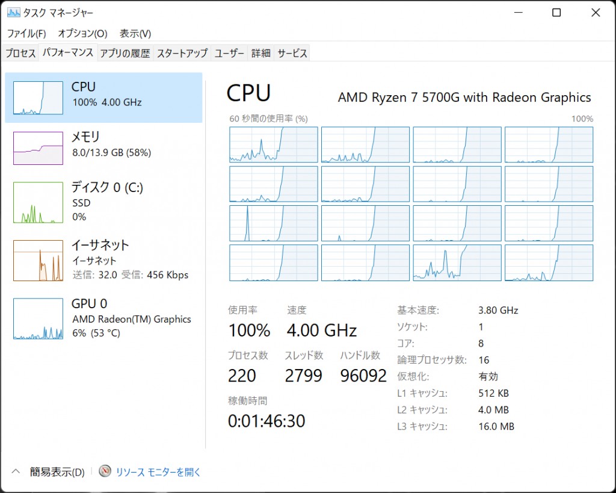This screenshot has width=616, height=493.
Task: Switch to the スタートアップ tab
Action: click(x=182, y=54)
